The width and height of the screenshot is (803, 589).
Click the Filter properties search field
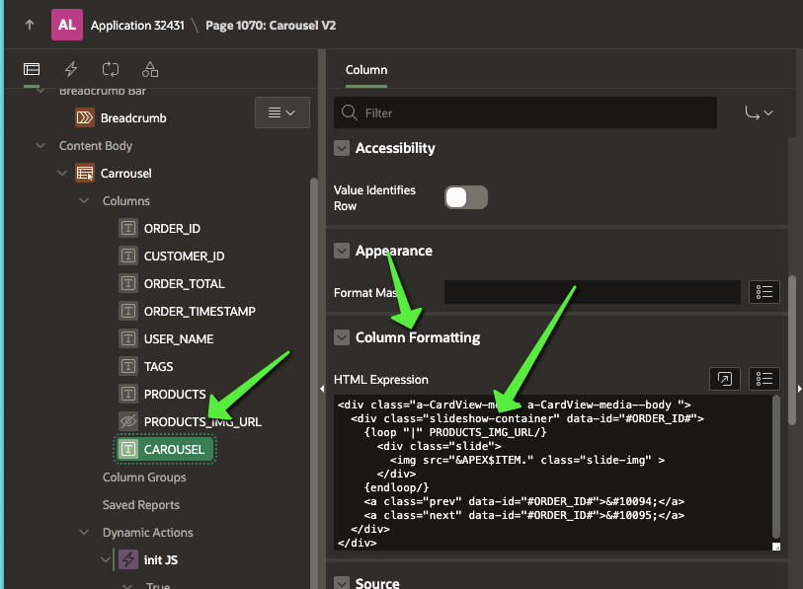pyautogui.click(x=533, y=112)
